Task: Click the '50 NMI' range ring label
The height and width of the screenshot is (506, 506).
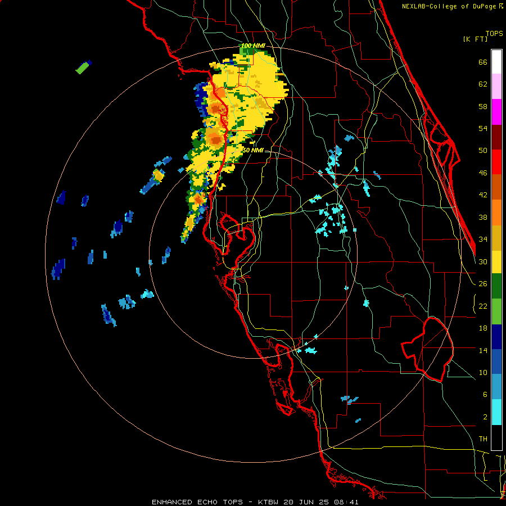Action: pos(252,150)
